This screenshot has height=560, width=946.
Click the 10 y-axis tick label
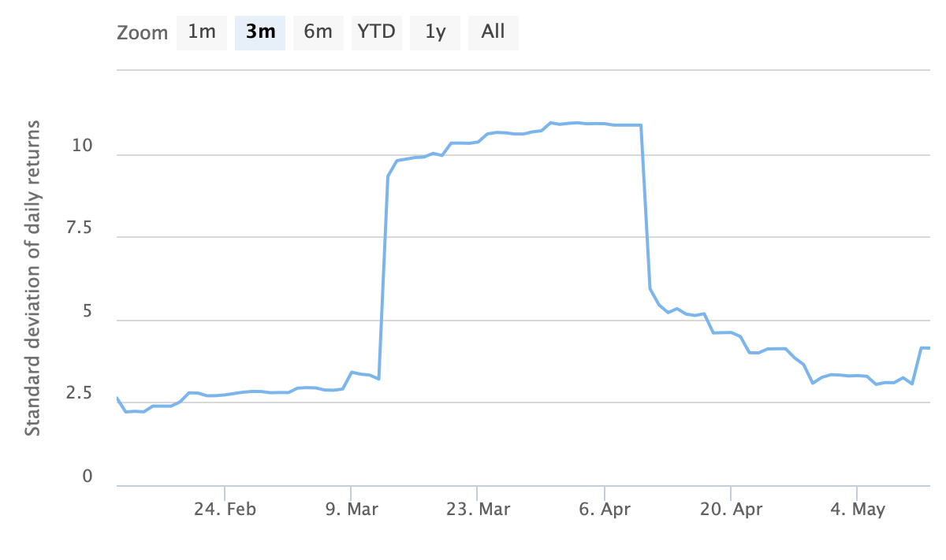click(x=83, y=146)
